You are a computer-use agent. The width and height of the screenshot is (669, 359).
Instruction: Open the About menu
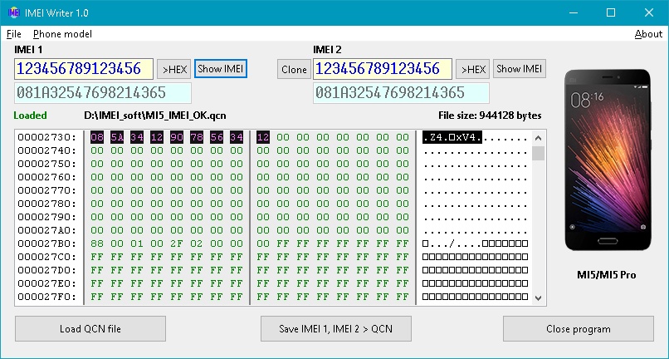pyautogui.click(x=648, y=34)
